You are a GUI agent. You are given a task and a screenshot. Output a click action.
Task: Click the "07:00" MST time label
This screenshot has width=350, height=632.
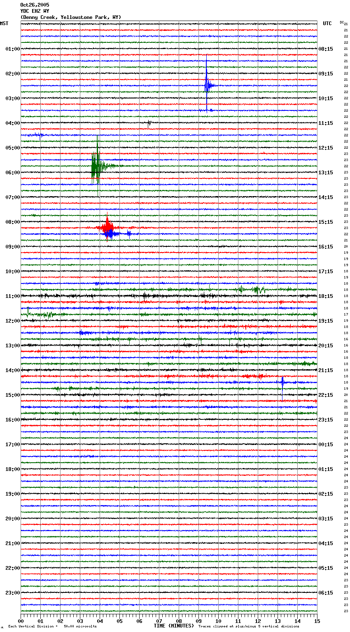coord(12,197)
